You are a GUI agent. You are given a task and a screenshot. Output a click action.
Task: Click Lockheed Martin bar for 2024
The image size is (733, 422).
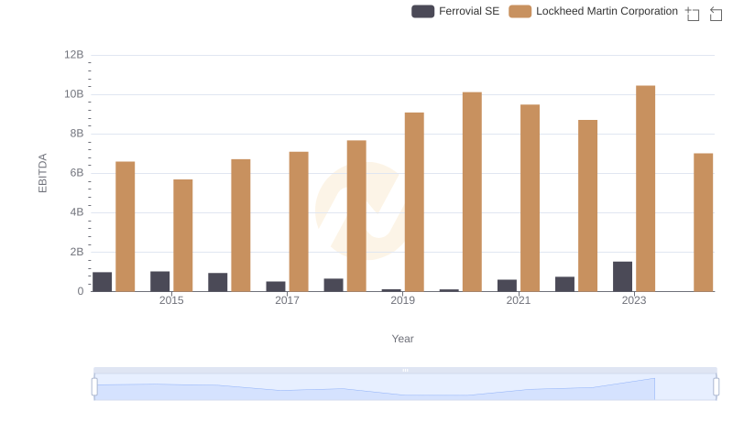[703, 222]
